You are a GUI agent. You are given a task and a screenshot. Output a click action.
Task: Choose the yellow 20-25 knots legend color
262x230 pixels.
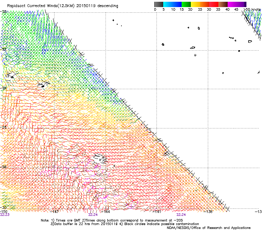pyautogui.click(x=195, y=4)
